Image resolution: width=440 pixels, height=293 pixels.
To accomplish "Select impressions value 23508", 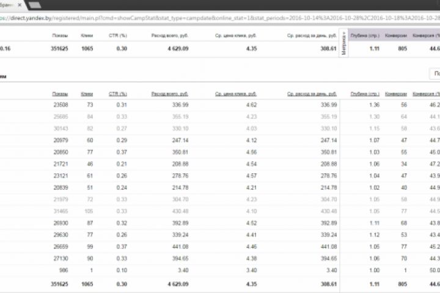I will pos(61,105).
